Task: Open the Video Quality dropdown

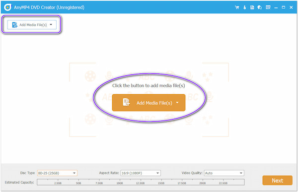Action: pyautogui.click(x=224, y=173)
